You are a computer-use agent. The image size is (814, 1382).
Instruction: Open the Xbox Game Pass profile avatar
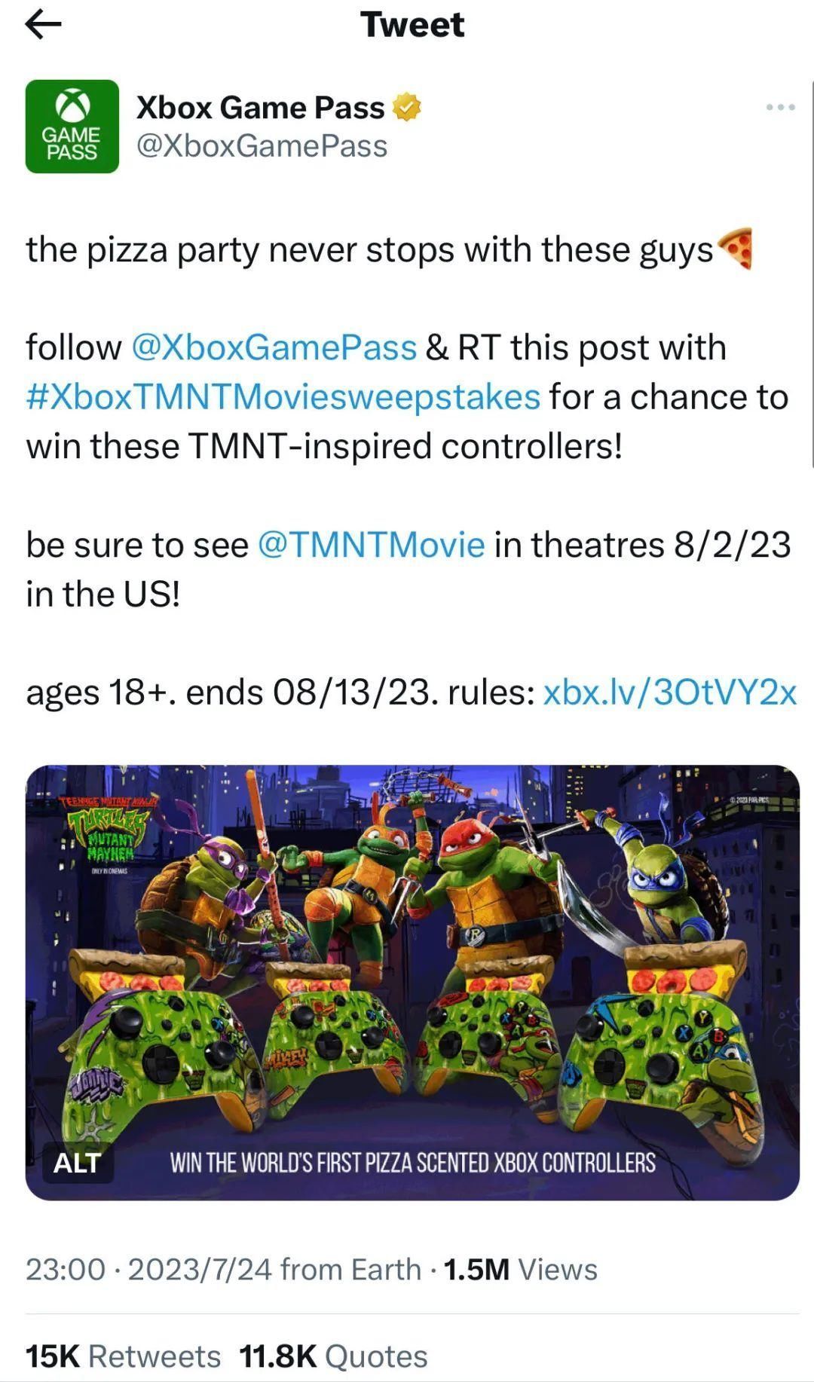72,127
